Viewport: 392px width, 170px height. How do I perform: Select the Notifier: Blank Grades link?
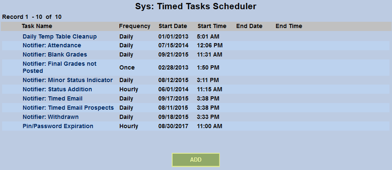click(x=55, y=54)
